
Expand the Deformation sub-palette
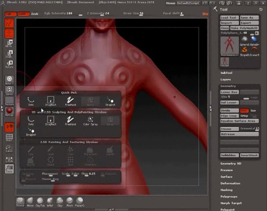[230, 183]
